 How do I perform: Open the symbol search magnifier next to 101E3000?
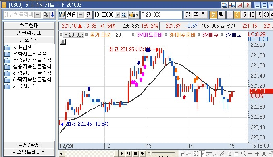click(124, 15)
